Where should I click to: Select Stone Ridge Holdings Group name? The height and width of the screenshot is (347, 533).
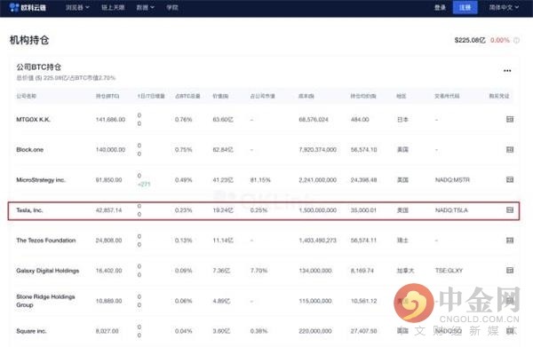pyautogui.click(x=45, y=301)
